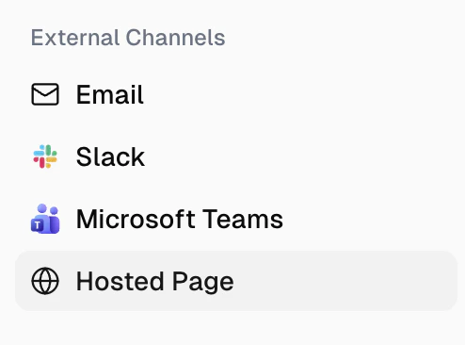Click the Microsoft Teams logo icon
Image resolution: width=465 pixels, height=345 pixels.
[45, 219]
